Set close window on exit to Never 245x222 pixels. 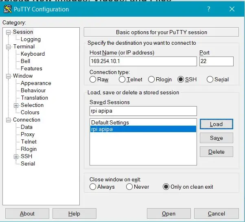point(129,187)
